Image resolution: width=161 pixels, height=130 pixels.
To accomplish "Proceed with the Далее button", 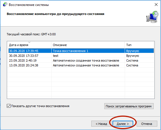I will [123, 124].
